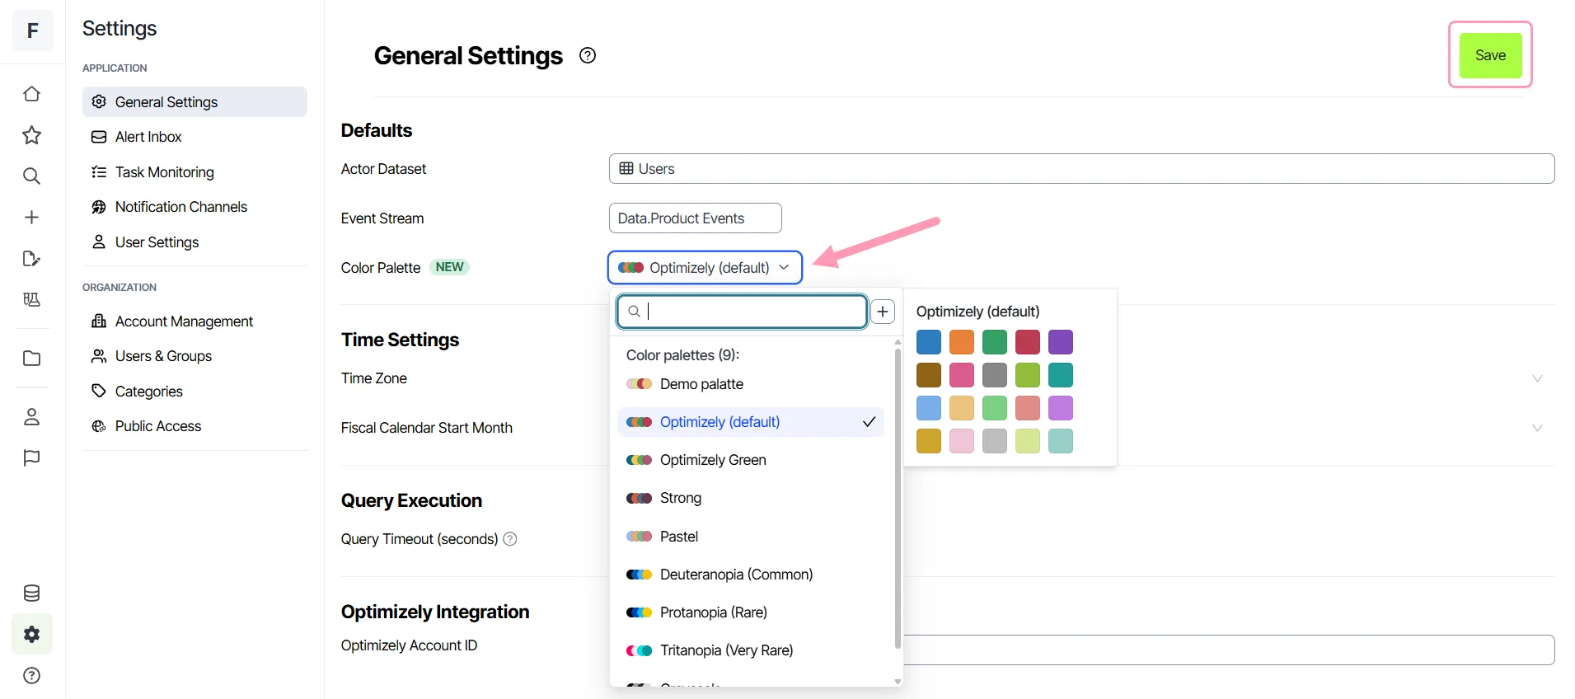Open the Actor Dataset Users selector

pos(1081,169)
